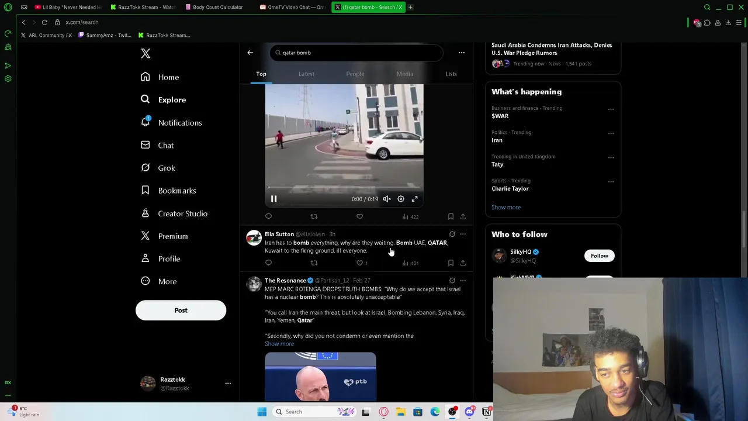Open more options for Iran trend
748x421 pixels.
pyautogui.click(x=611, y=133)
